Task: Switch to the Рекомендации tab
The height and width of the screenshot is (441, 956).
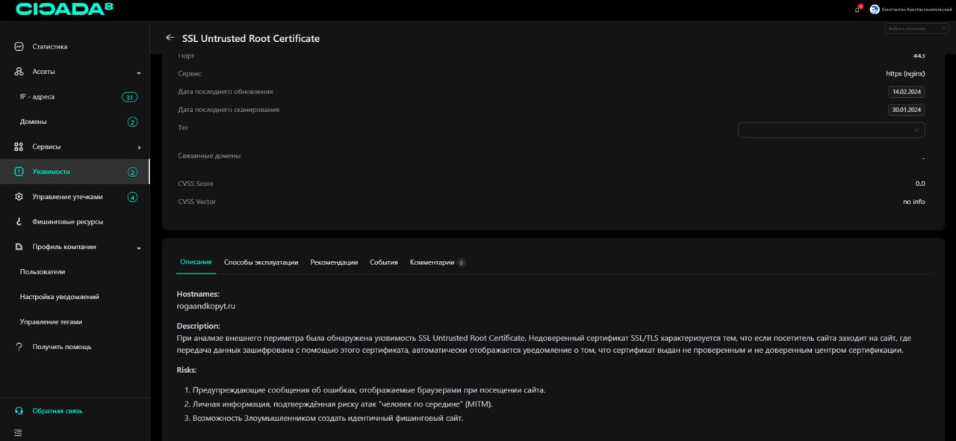Action: click(x=334, y=262)
